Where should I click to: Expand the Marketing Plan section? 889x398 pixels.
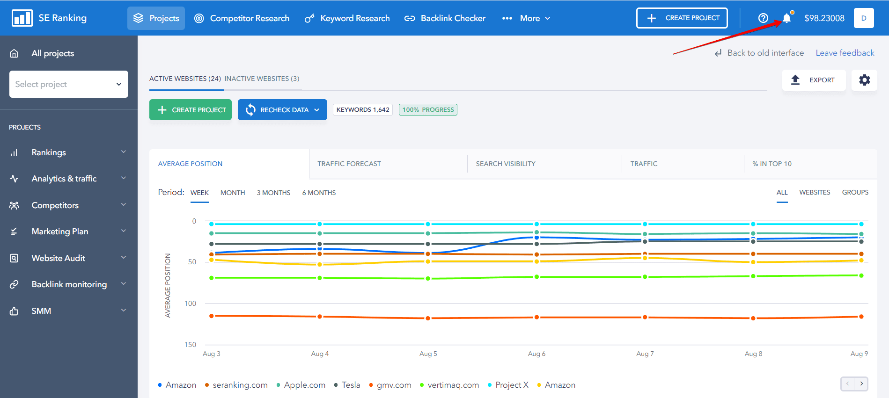coord(124,231)
